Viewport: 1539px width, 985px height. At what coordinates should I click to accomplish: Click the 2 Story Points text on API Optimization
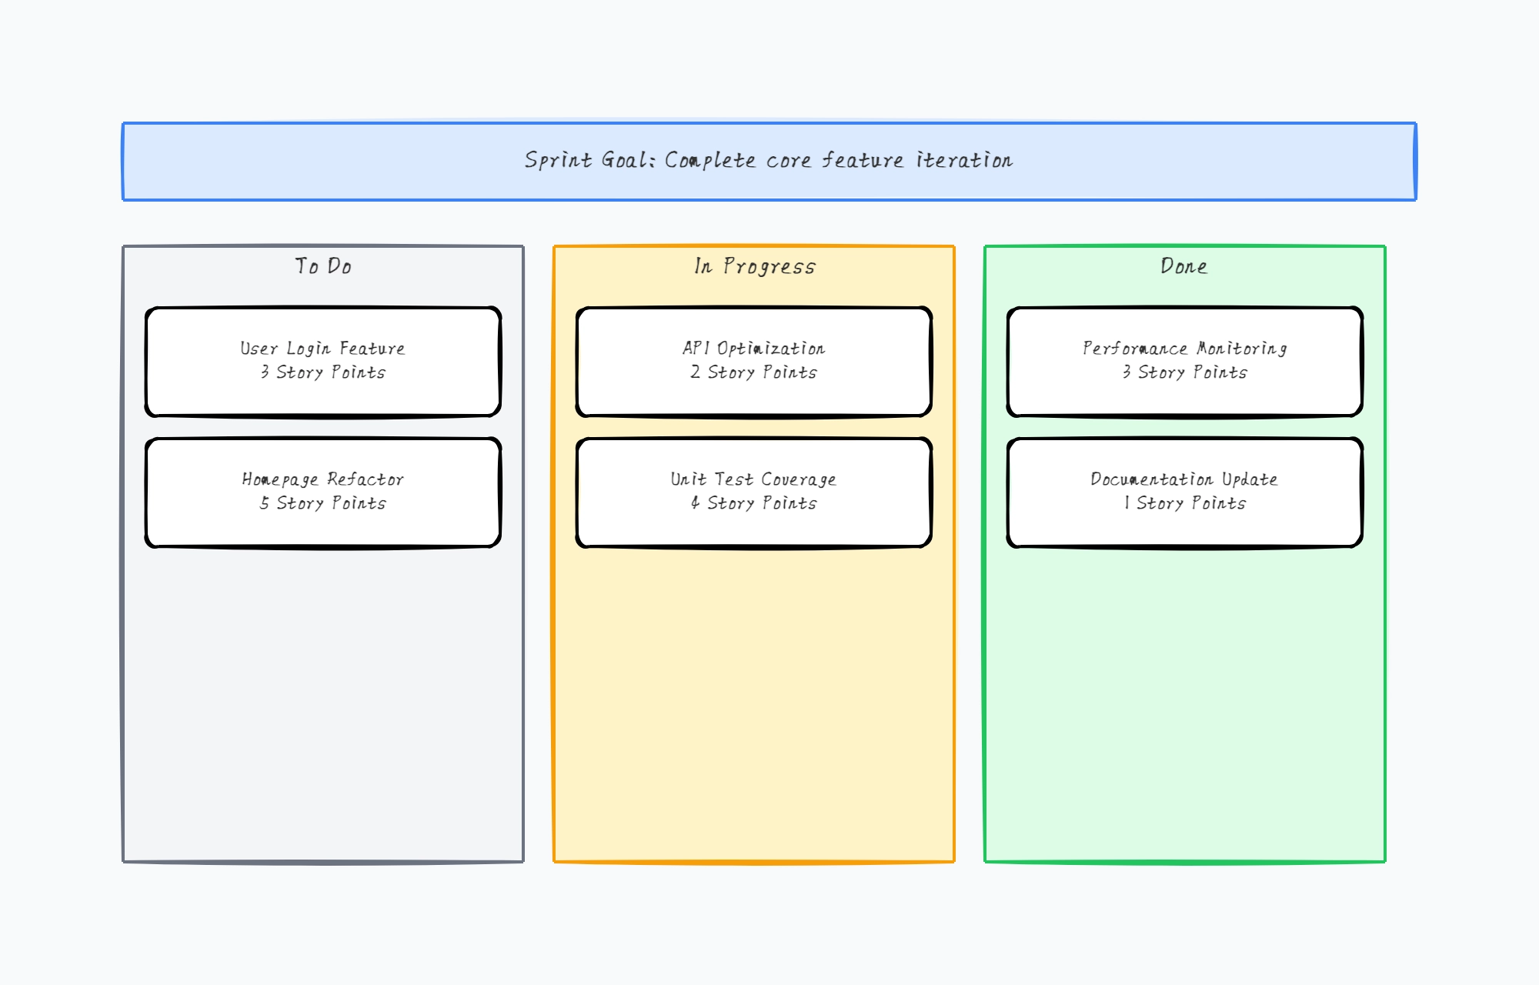pos(753,374)
